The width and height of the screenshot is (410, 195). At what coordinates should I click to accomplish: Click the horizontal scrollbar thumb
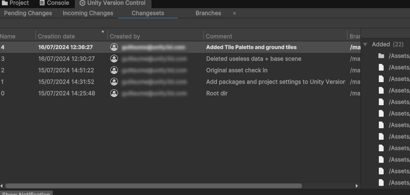[154, 186]
